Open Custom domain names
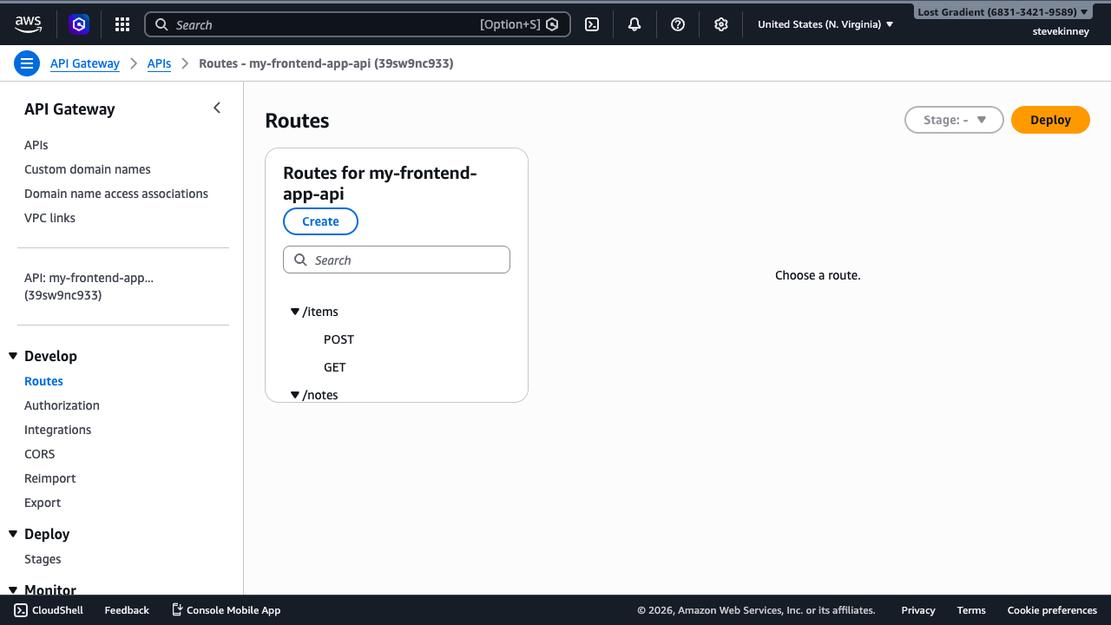The width and height of the screenshot is (1111, 625). [88, 169]
